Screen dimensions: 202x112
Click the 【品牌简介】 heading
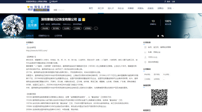tap(31, 57)
